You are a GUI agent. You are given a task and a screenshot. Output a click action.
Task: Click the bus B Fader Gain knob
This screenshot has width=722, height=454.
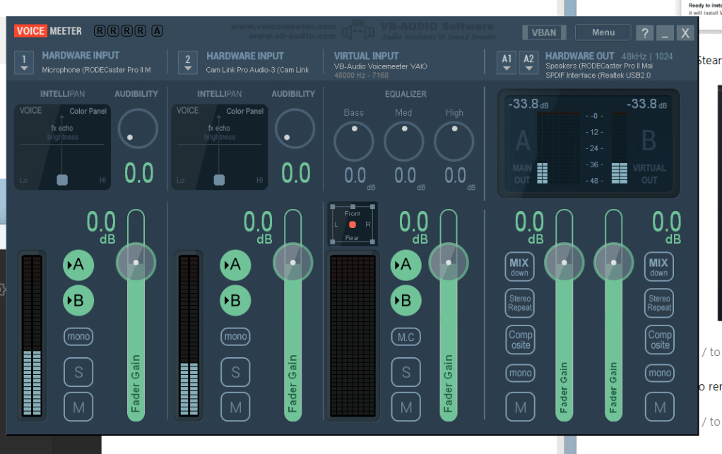coord(613,263)
